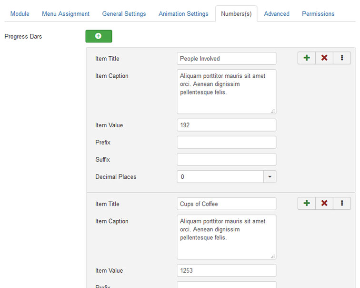Screen dimensions: 360x288
Task: Remove the People Involved item
Action: tap(324, 58)
